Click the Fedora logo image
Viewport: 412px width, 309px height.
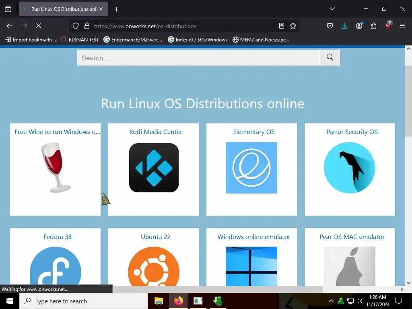(56, 266)
